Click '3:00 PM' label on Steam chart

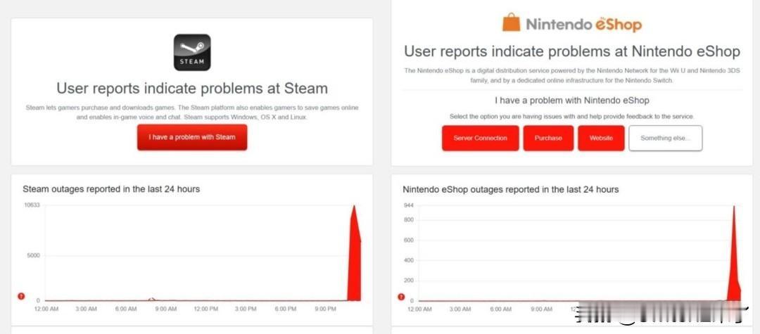coord(246,309)
